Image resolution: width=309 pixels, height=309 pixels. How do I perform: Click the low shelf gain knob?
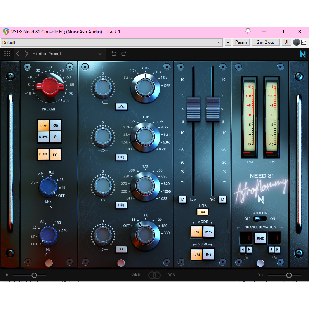pyautogui.click(x=103, y=235)
